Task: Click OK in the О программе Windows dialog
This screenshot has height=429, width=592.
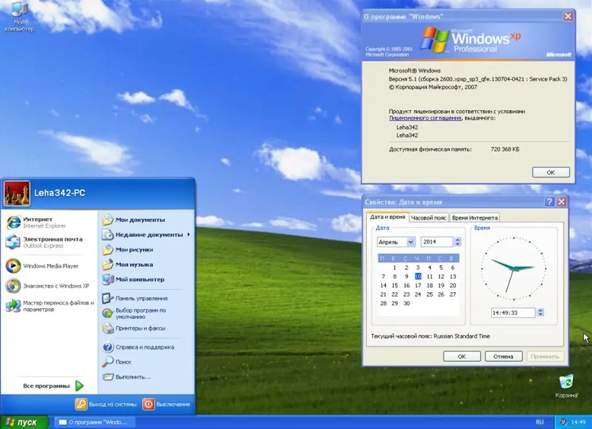Action: point(551,173)
